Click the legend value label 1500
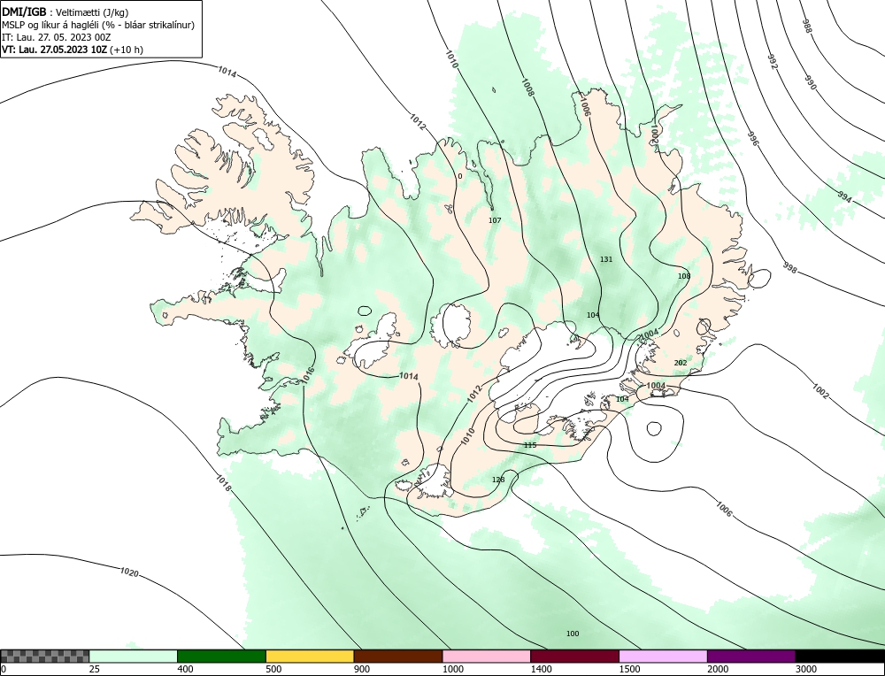Image resolution: width=885 pixels, height=676 pixels. pos(629,669)
